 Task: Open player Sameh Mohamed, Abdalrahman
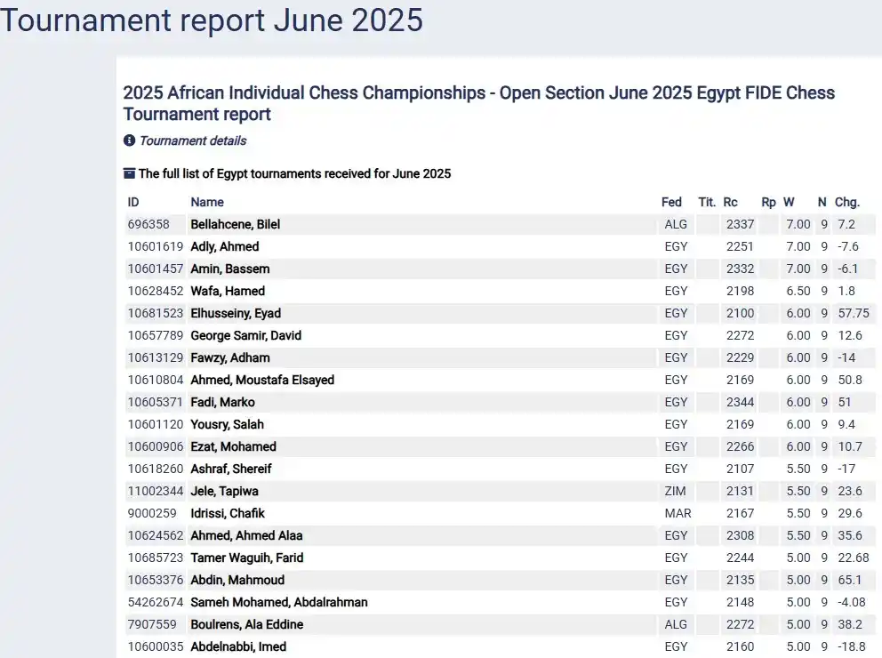click(279, 602)
